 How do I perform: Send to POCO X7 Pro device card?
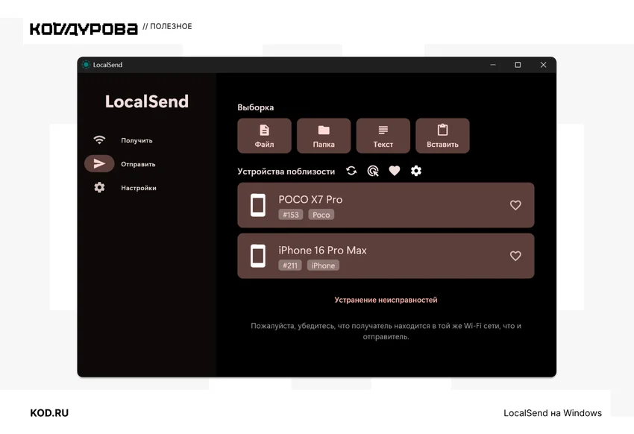(x=386, y=205)
